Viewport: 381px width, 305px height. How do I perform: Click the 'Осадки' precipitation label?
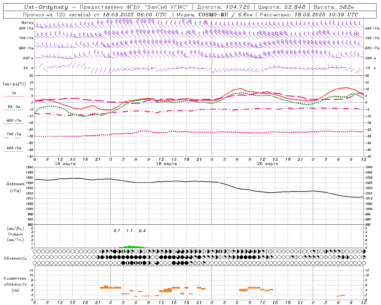[x=15, y=234]
